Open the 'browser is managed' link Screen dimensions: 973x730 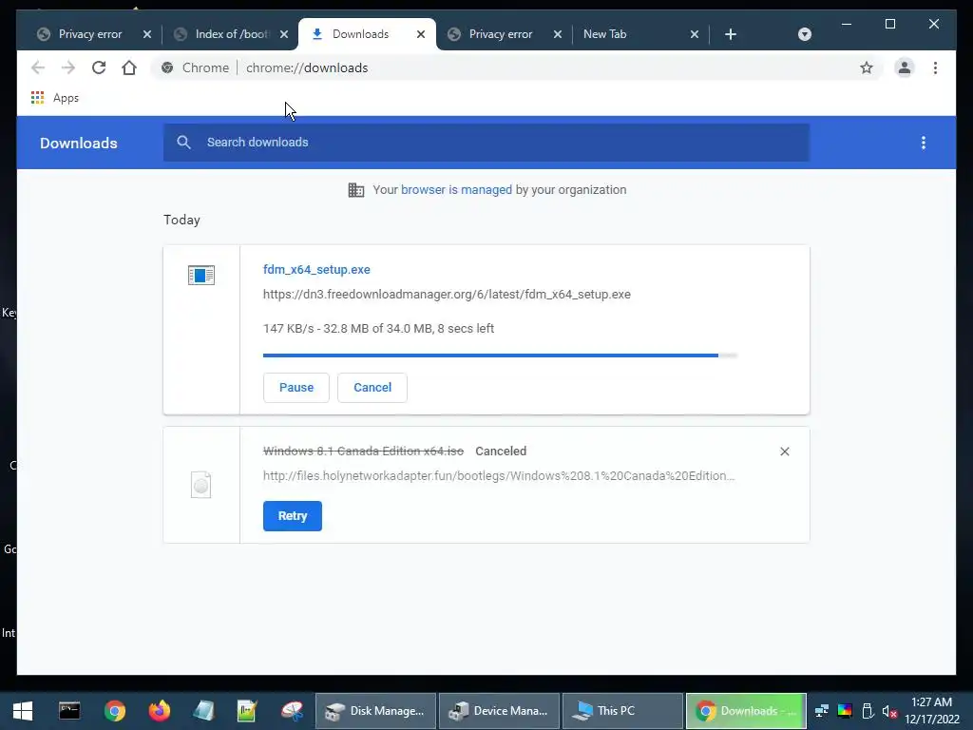pos(456,190)
